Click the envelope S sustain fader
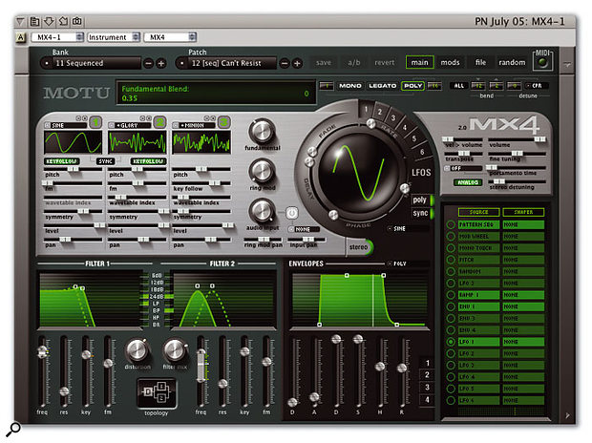The image size is (592, 443). click(x=358, y=340)
